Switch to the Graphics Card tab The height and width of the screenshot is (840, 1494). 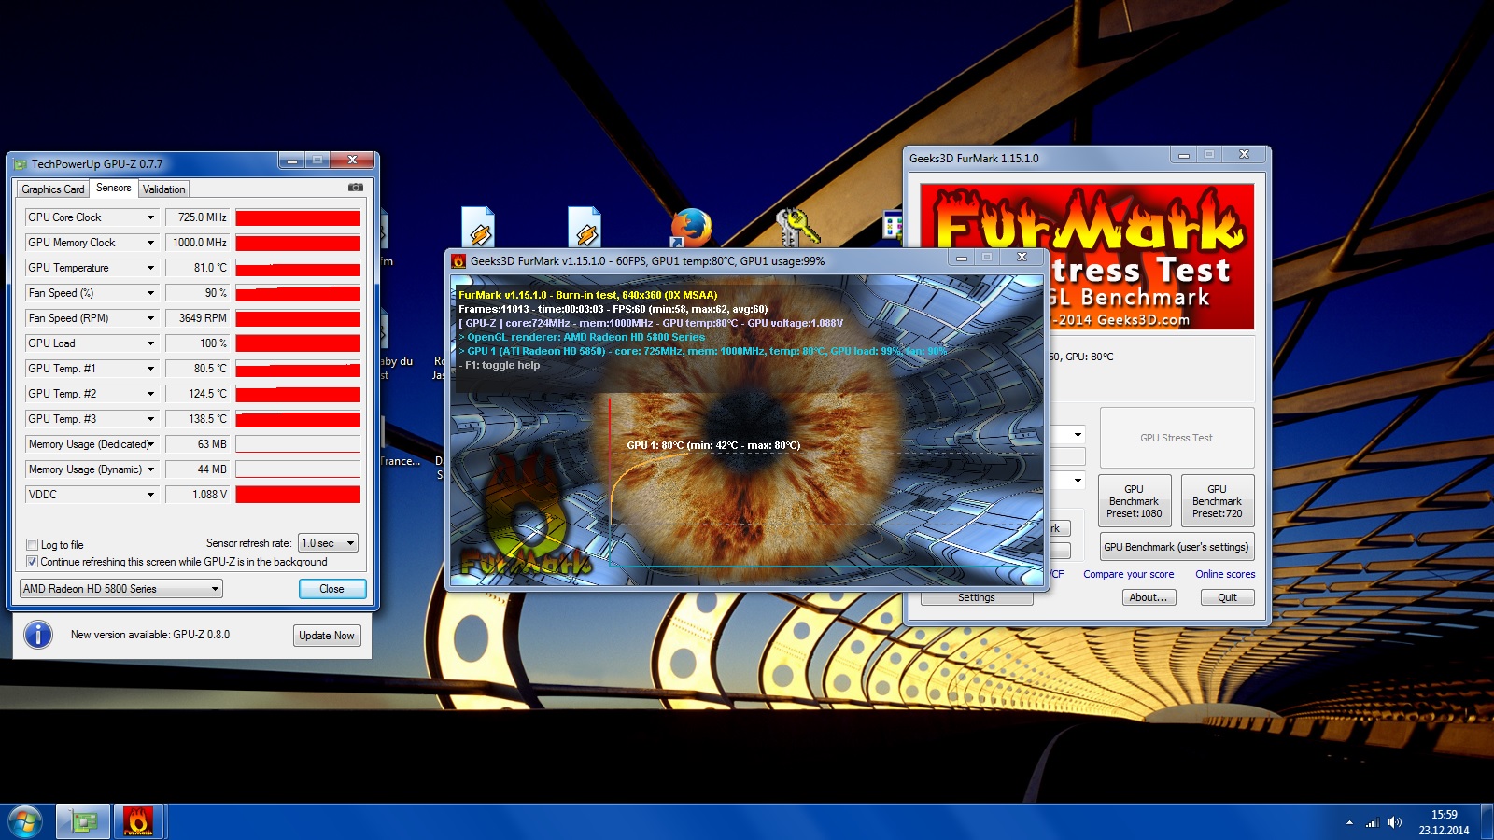coord(53,189)
